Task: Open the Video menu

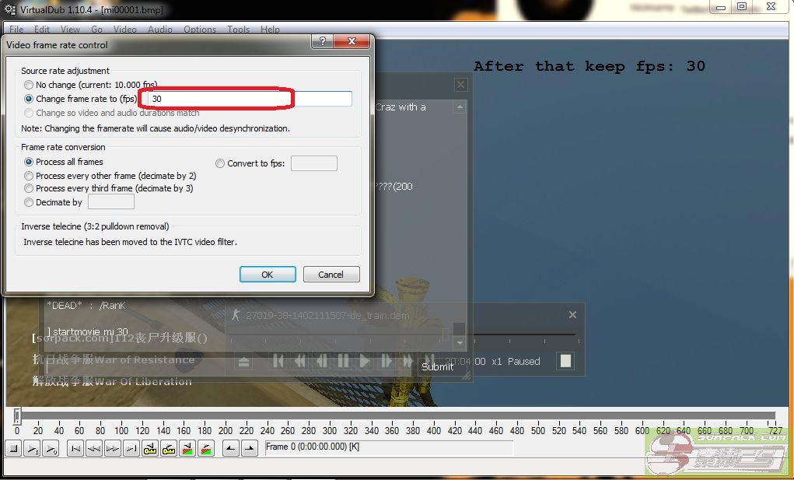Action: point(125,30)
